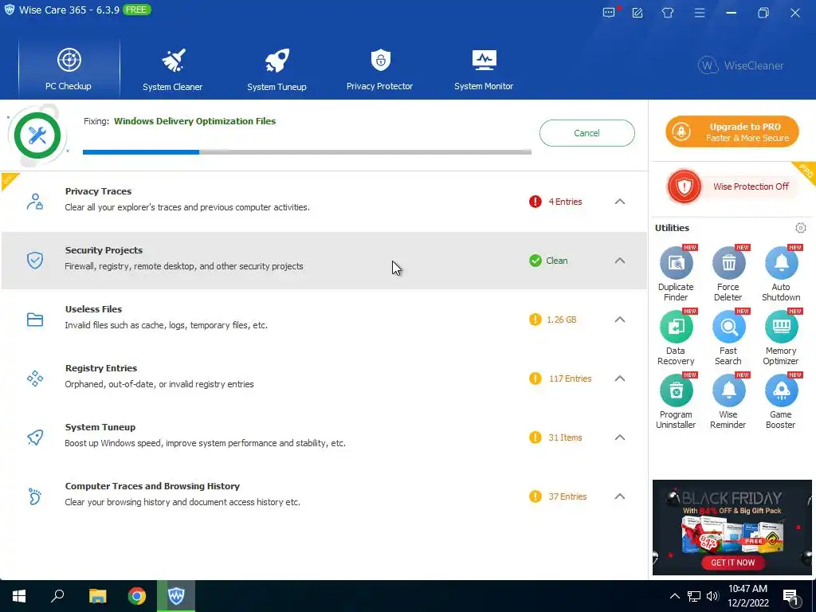Collapse the System Tuneup section
The height and width of the screenshot is (612, 816).
620,437
